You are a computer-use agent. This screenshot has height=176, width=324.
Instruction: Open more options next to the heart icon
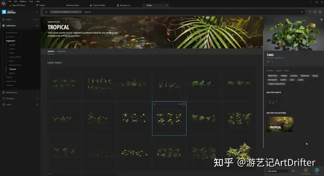point(272,62)
